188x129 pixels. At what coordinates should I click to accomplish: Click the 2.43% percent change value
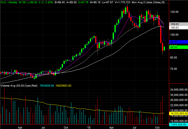pyautogui.click(x=49, y=2)
